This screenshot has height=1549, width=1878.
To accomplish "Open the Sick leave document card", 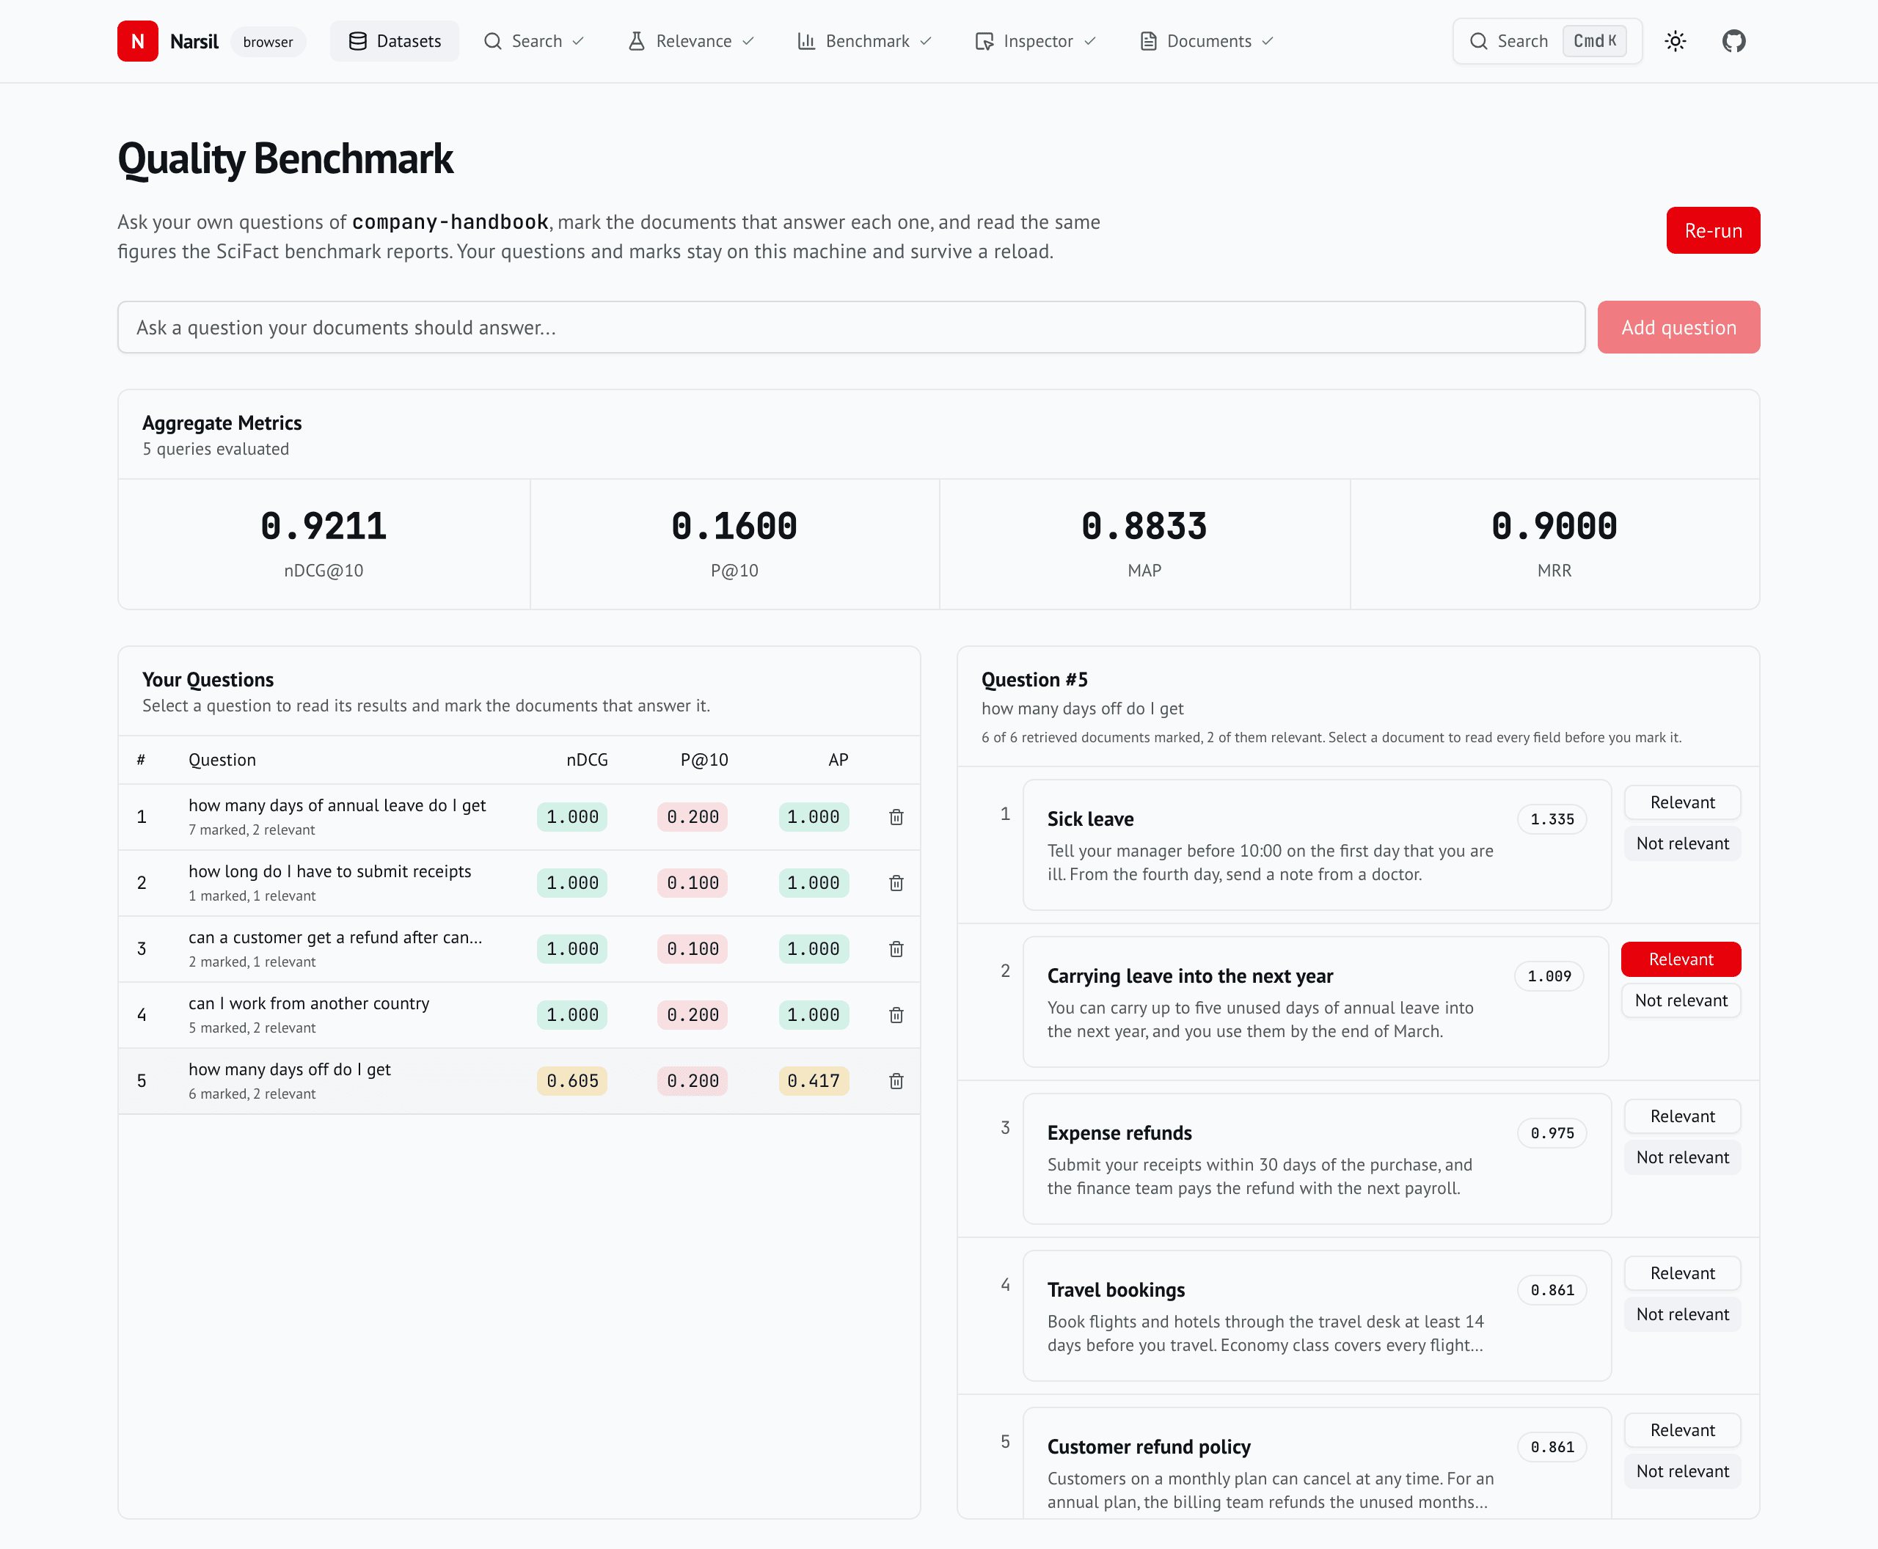I will [1317, 845].
